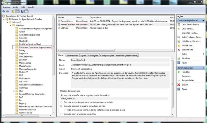Click the tree pane vertical scrollbar thumb
The image size is (207, 123).
[x=53, y=46]
